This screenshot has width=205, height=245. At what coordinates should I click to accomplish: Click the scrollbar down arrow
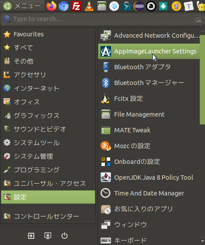(202, 241)
